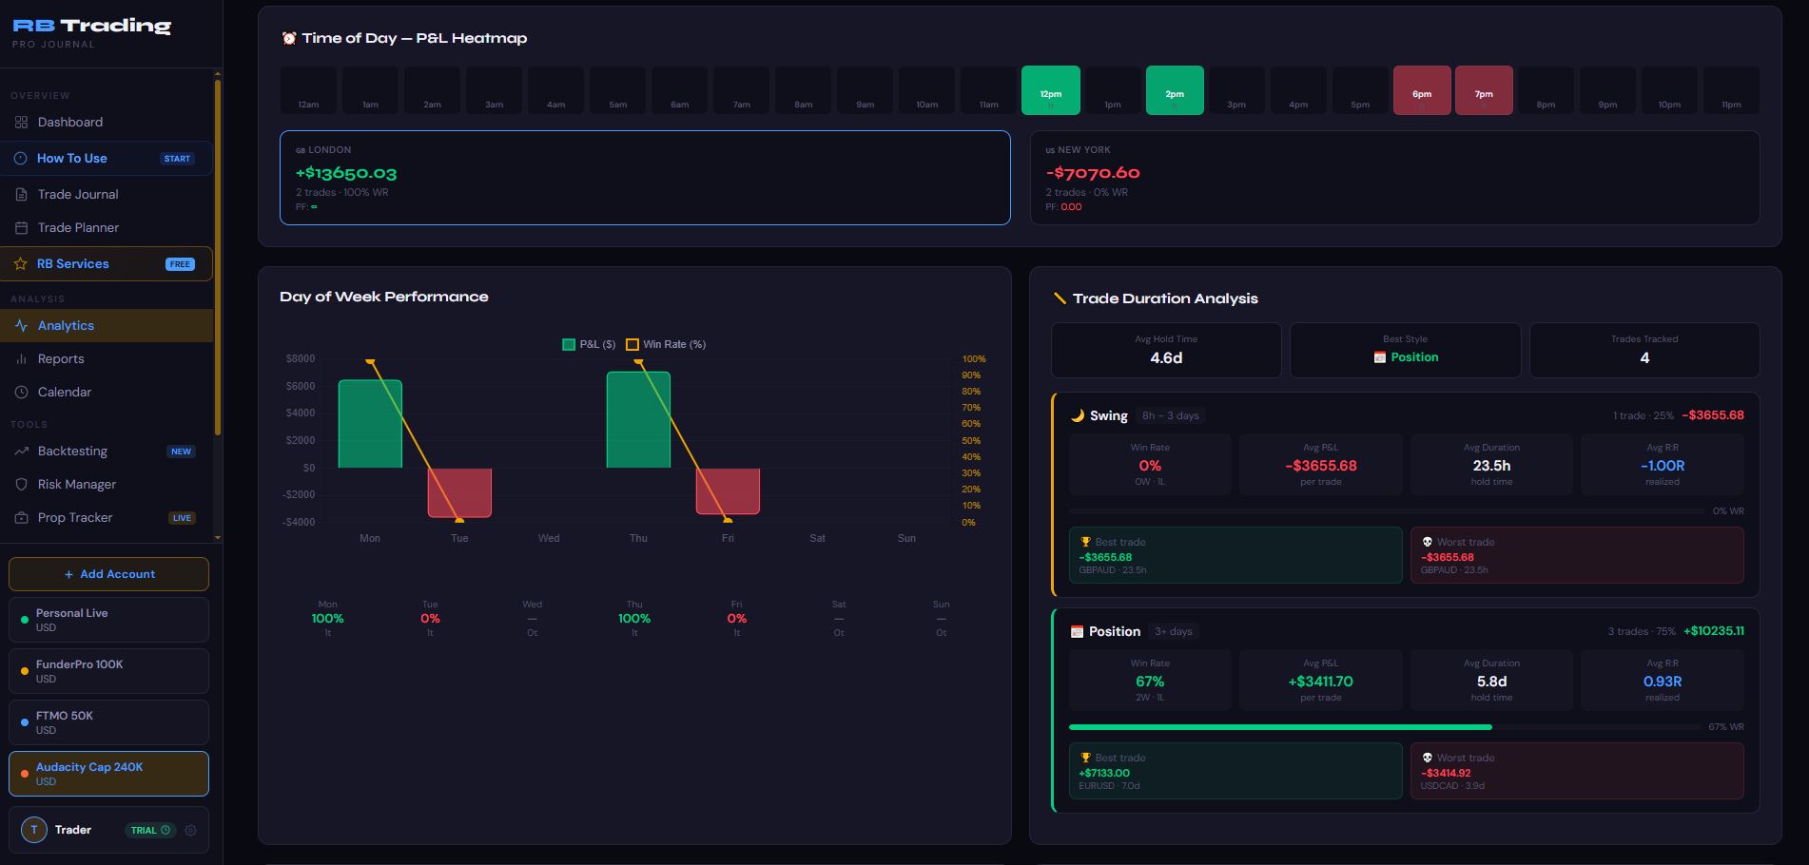This screenshot has width=1809, height=865.
Task: Select Analytics in the ANALYSIS section
Action: (x=65, y=325)
